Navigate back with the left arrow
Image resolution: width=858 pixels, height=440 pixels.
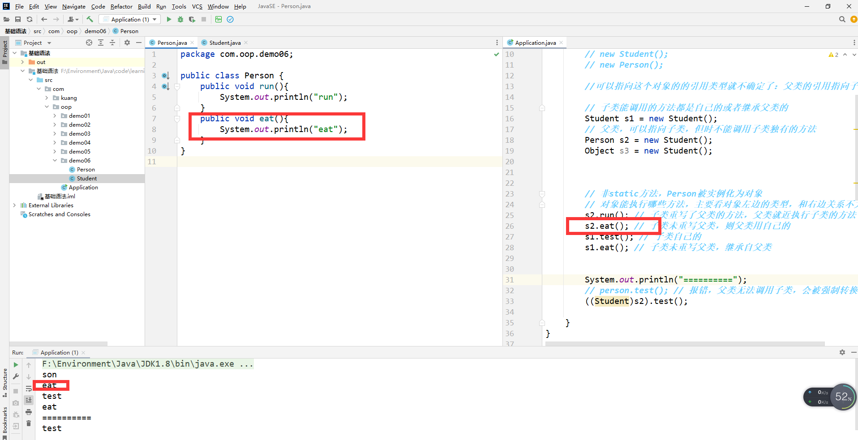44,19
